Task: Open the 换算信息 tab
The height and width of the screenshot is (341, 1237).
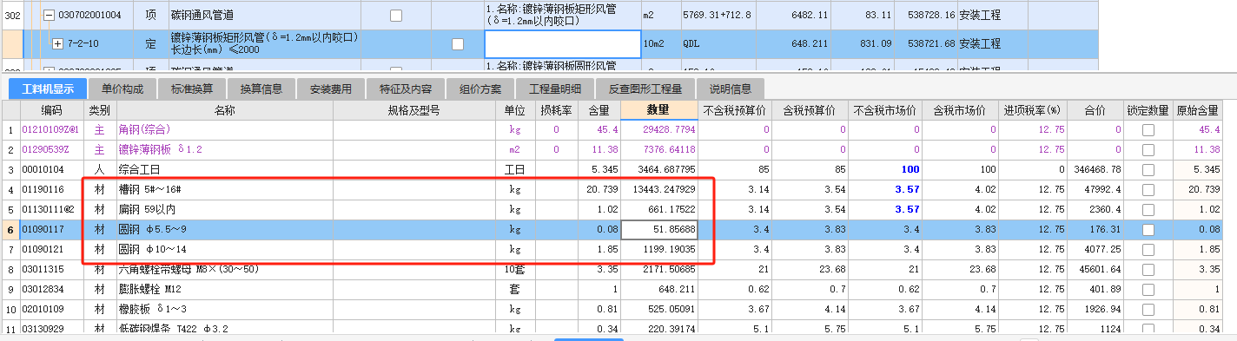Action: point(261,88)
